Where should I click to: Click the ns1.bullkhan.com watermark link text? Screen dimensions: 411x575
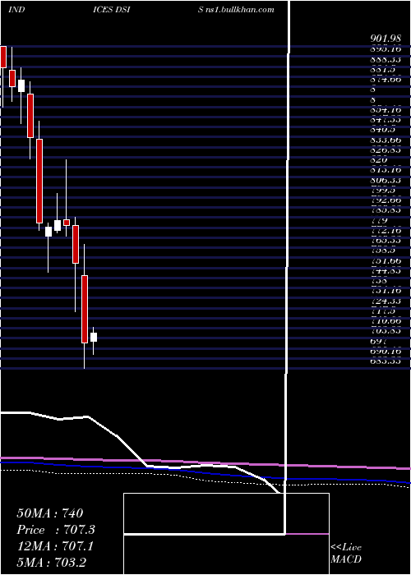click(241, 9)
